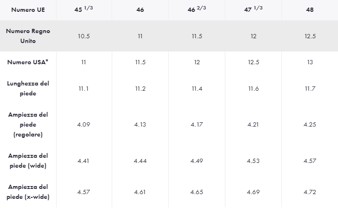
Task: Click the Numero UE row header
Action: 28,9
